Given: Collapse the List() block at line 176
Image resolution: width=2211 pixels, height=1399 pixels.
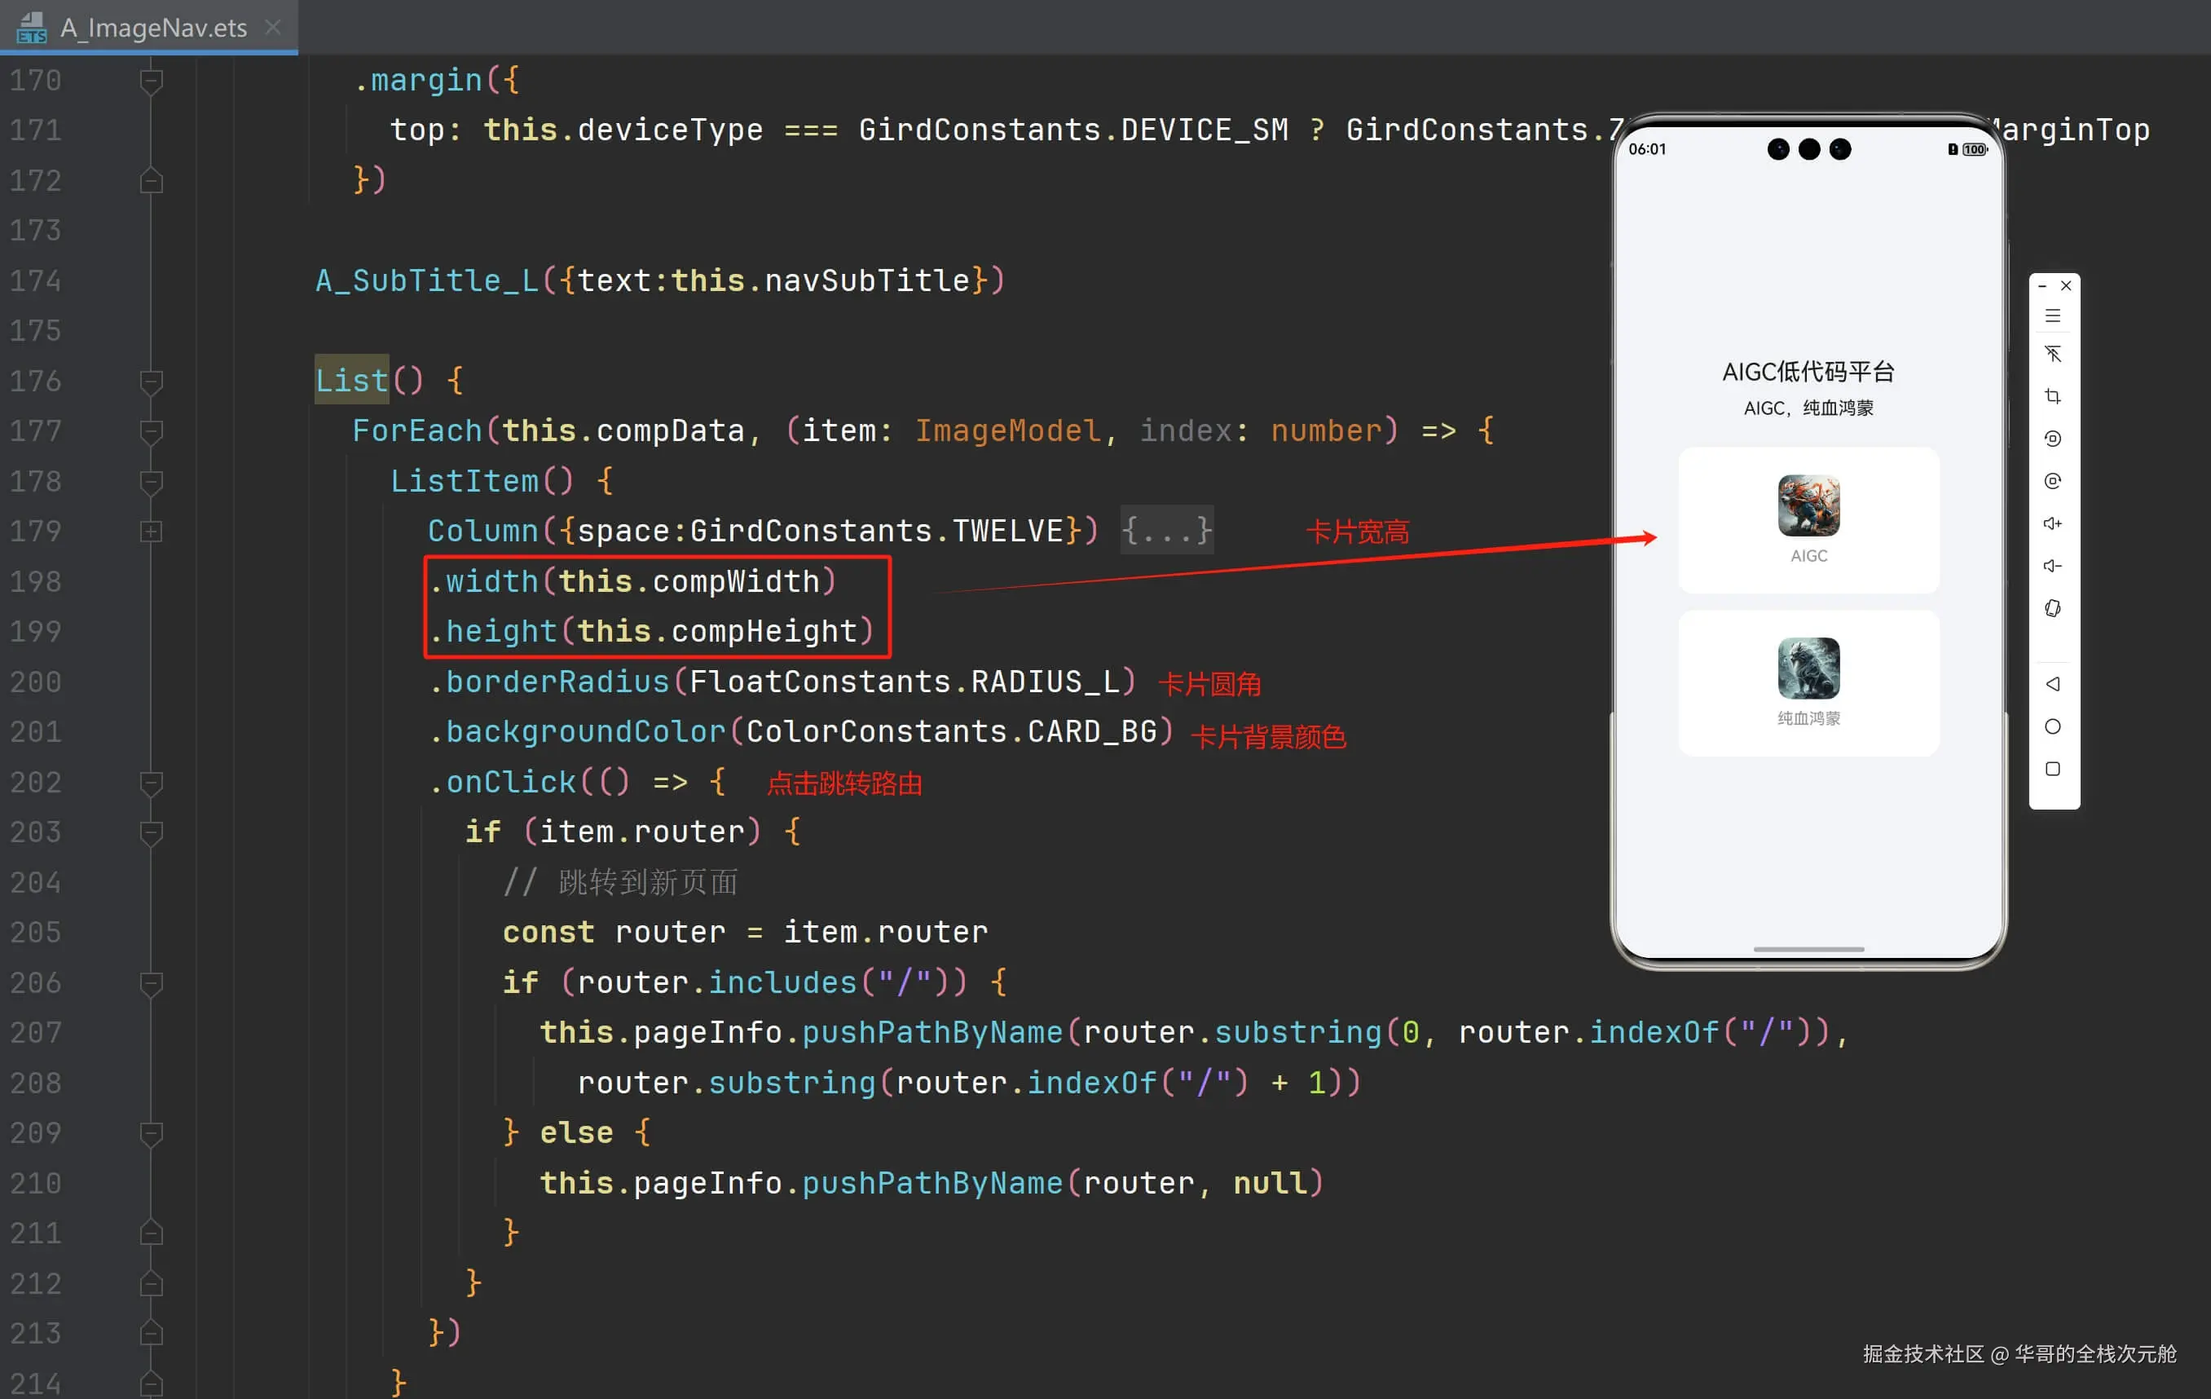Looking at the screenshot, I should click(x=152, y=382).
